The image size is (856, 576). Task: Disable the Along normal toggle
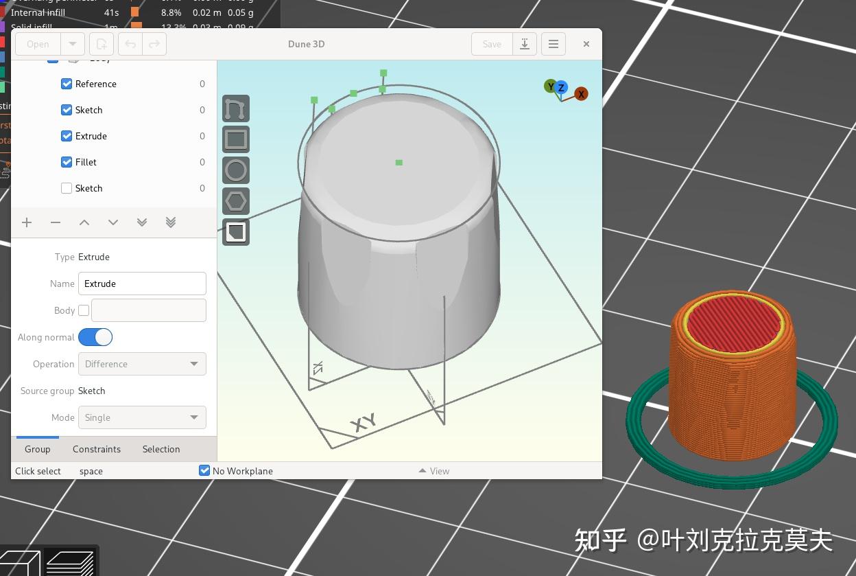95,337
